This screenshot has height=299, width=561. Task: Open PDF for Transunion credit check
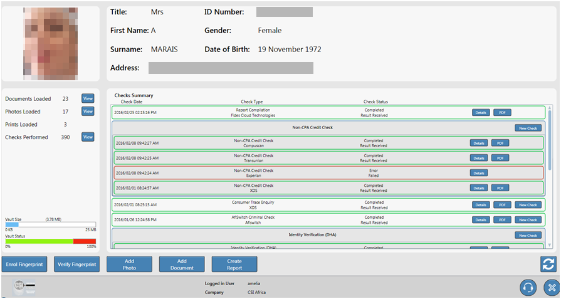tap(500, 158)
